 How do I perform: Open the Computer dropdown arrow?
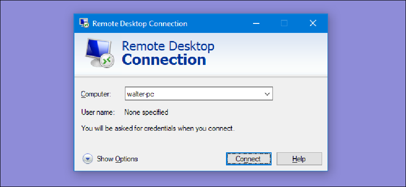coord(268,94)
